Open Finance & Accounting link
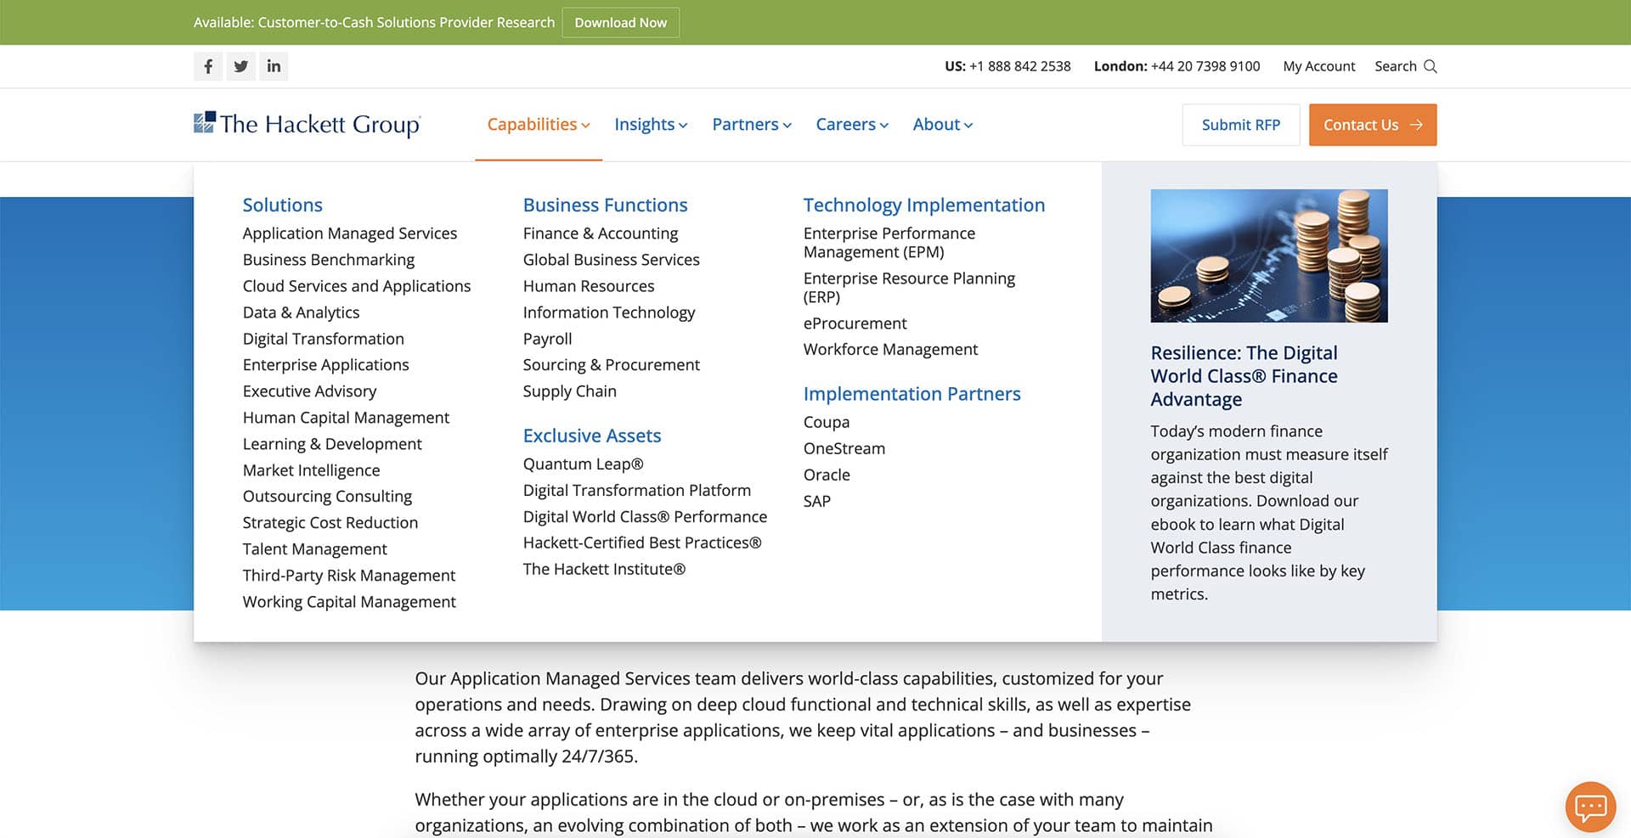Viewport: 1631px width, 838px height. click(x=601, y=233)
